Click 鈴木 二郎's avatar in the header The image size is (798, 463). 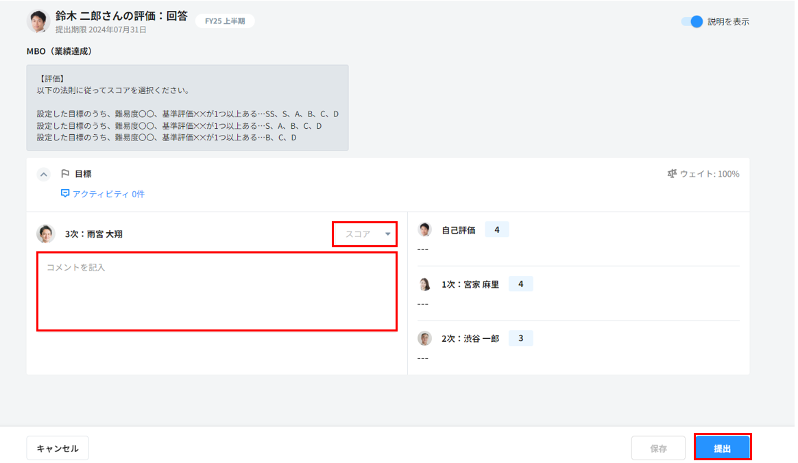pyautogui.click(x=38, y=21)
